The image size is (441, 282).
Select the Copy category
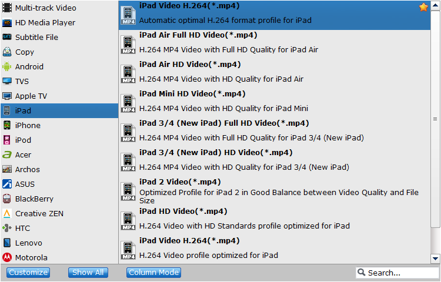[x=59, y=52]
